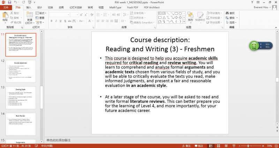The image size is (279, 148).
Task: Click the Paste (粘贴) button
Action: point(5,18)
